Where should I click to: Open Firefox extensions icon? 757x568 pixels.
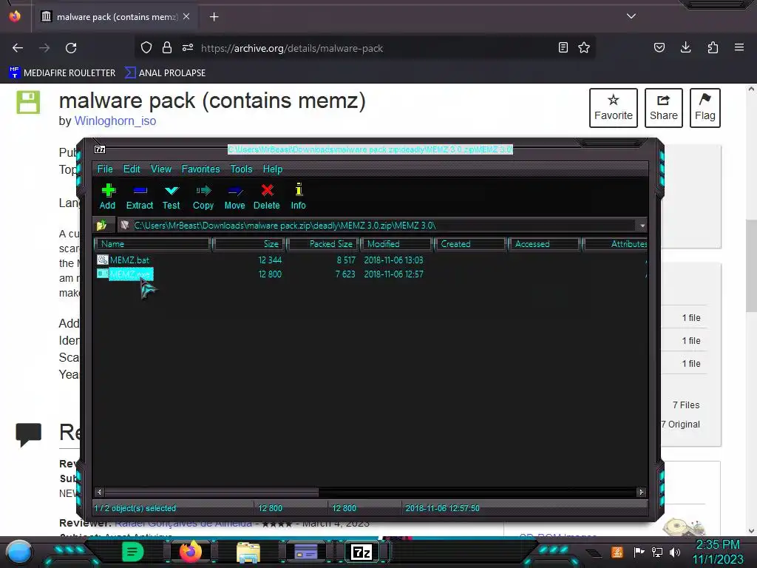pos(713,47)
